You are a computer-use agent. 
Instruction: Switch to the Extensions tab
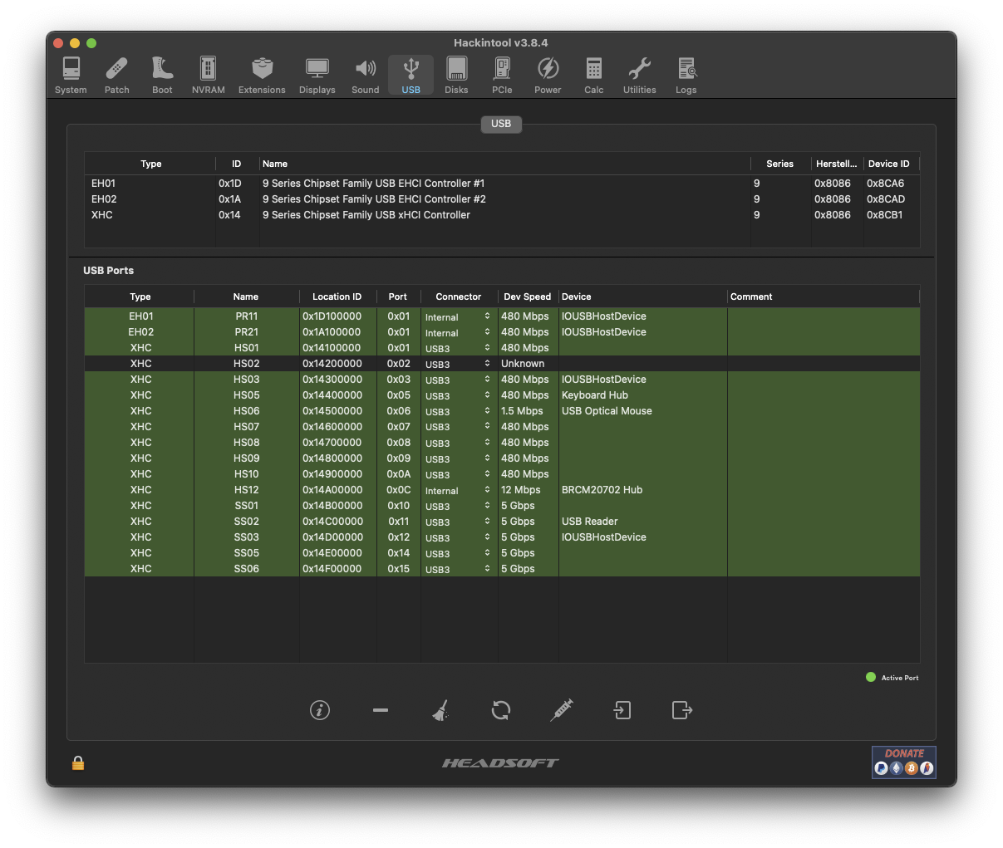[x=262, y=76]
